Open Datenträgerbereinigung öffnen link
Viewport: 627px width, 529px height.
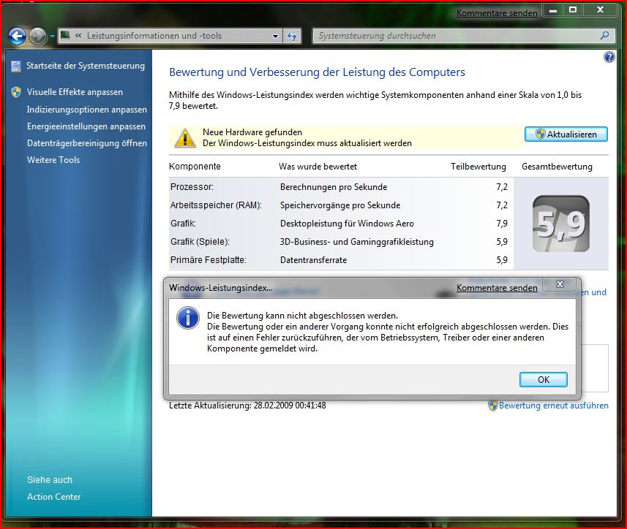coord(87,143)
